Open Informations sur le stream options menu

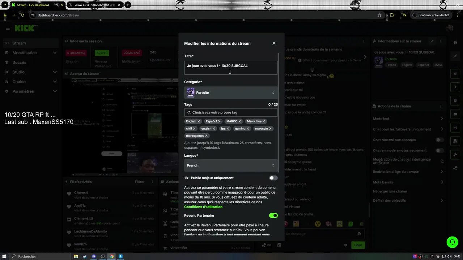(x=441, y=41)
